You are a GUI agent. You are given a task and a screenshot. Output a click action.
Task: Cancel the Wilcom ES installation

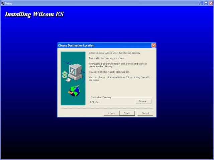point(145,113)
